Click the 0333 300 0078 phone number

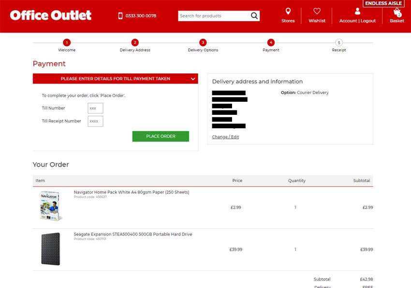[141, 16]
